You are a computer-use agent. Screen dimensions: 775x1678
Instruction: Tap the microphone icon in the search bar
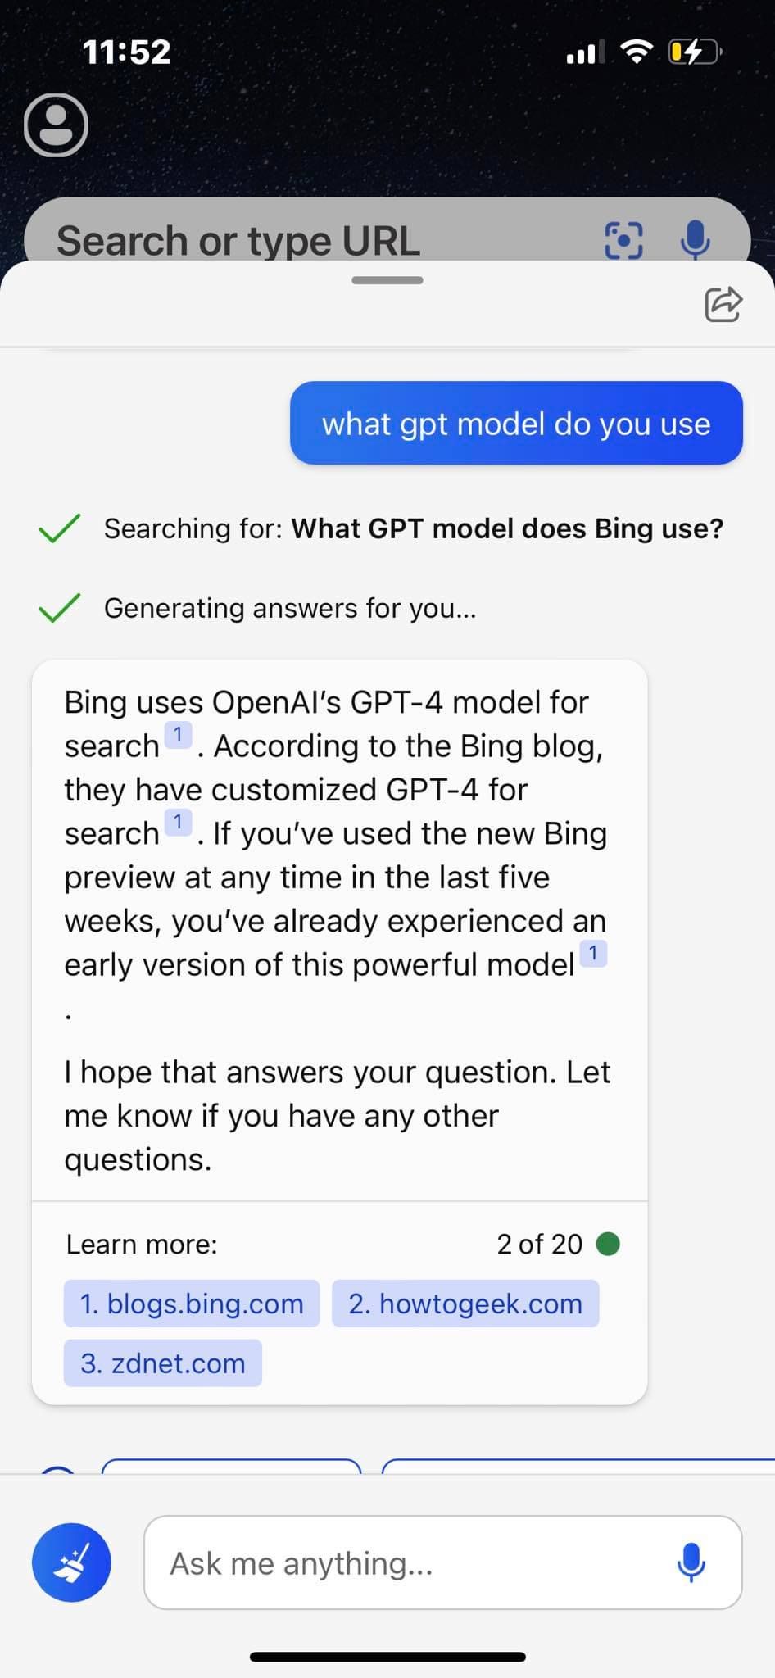point(696,239)
